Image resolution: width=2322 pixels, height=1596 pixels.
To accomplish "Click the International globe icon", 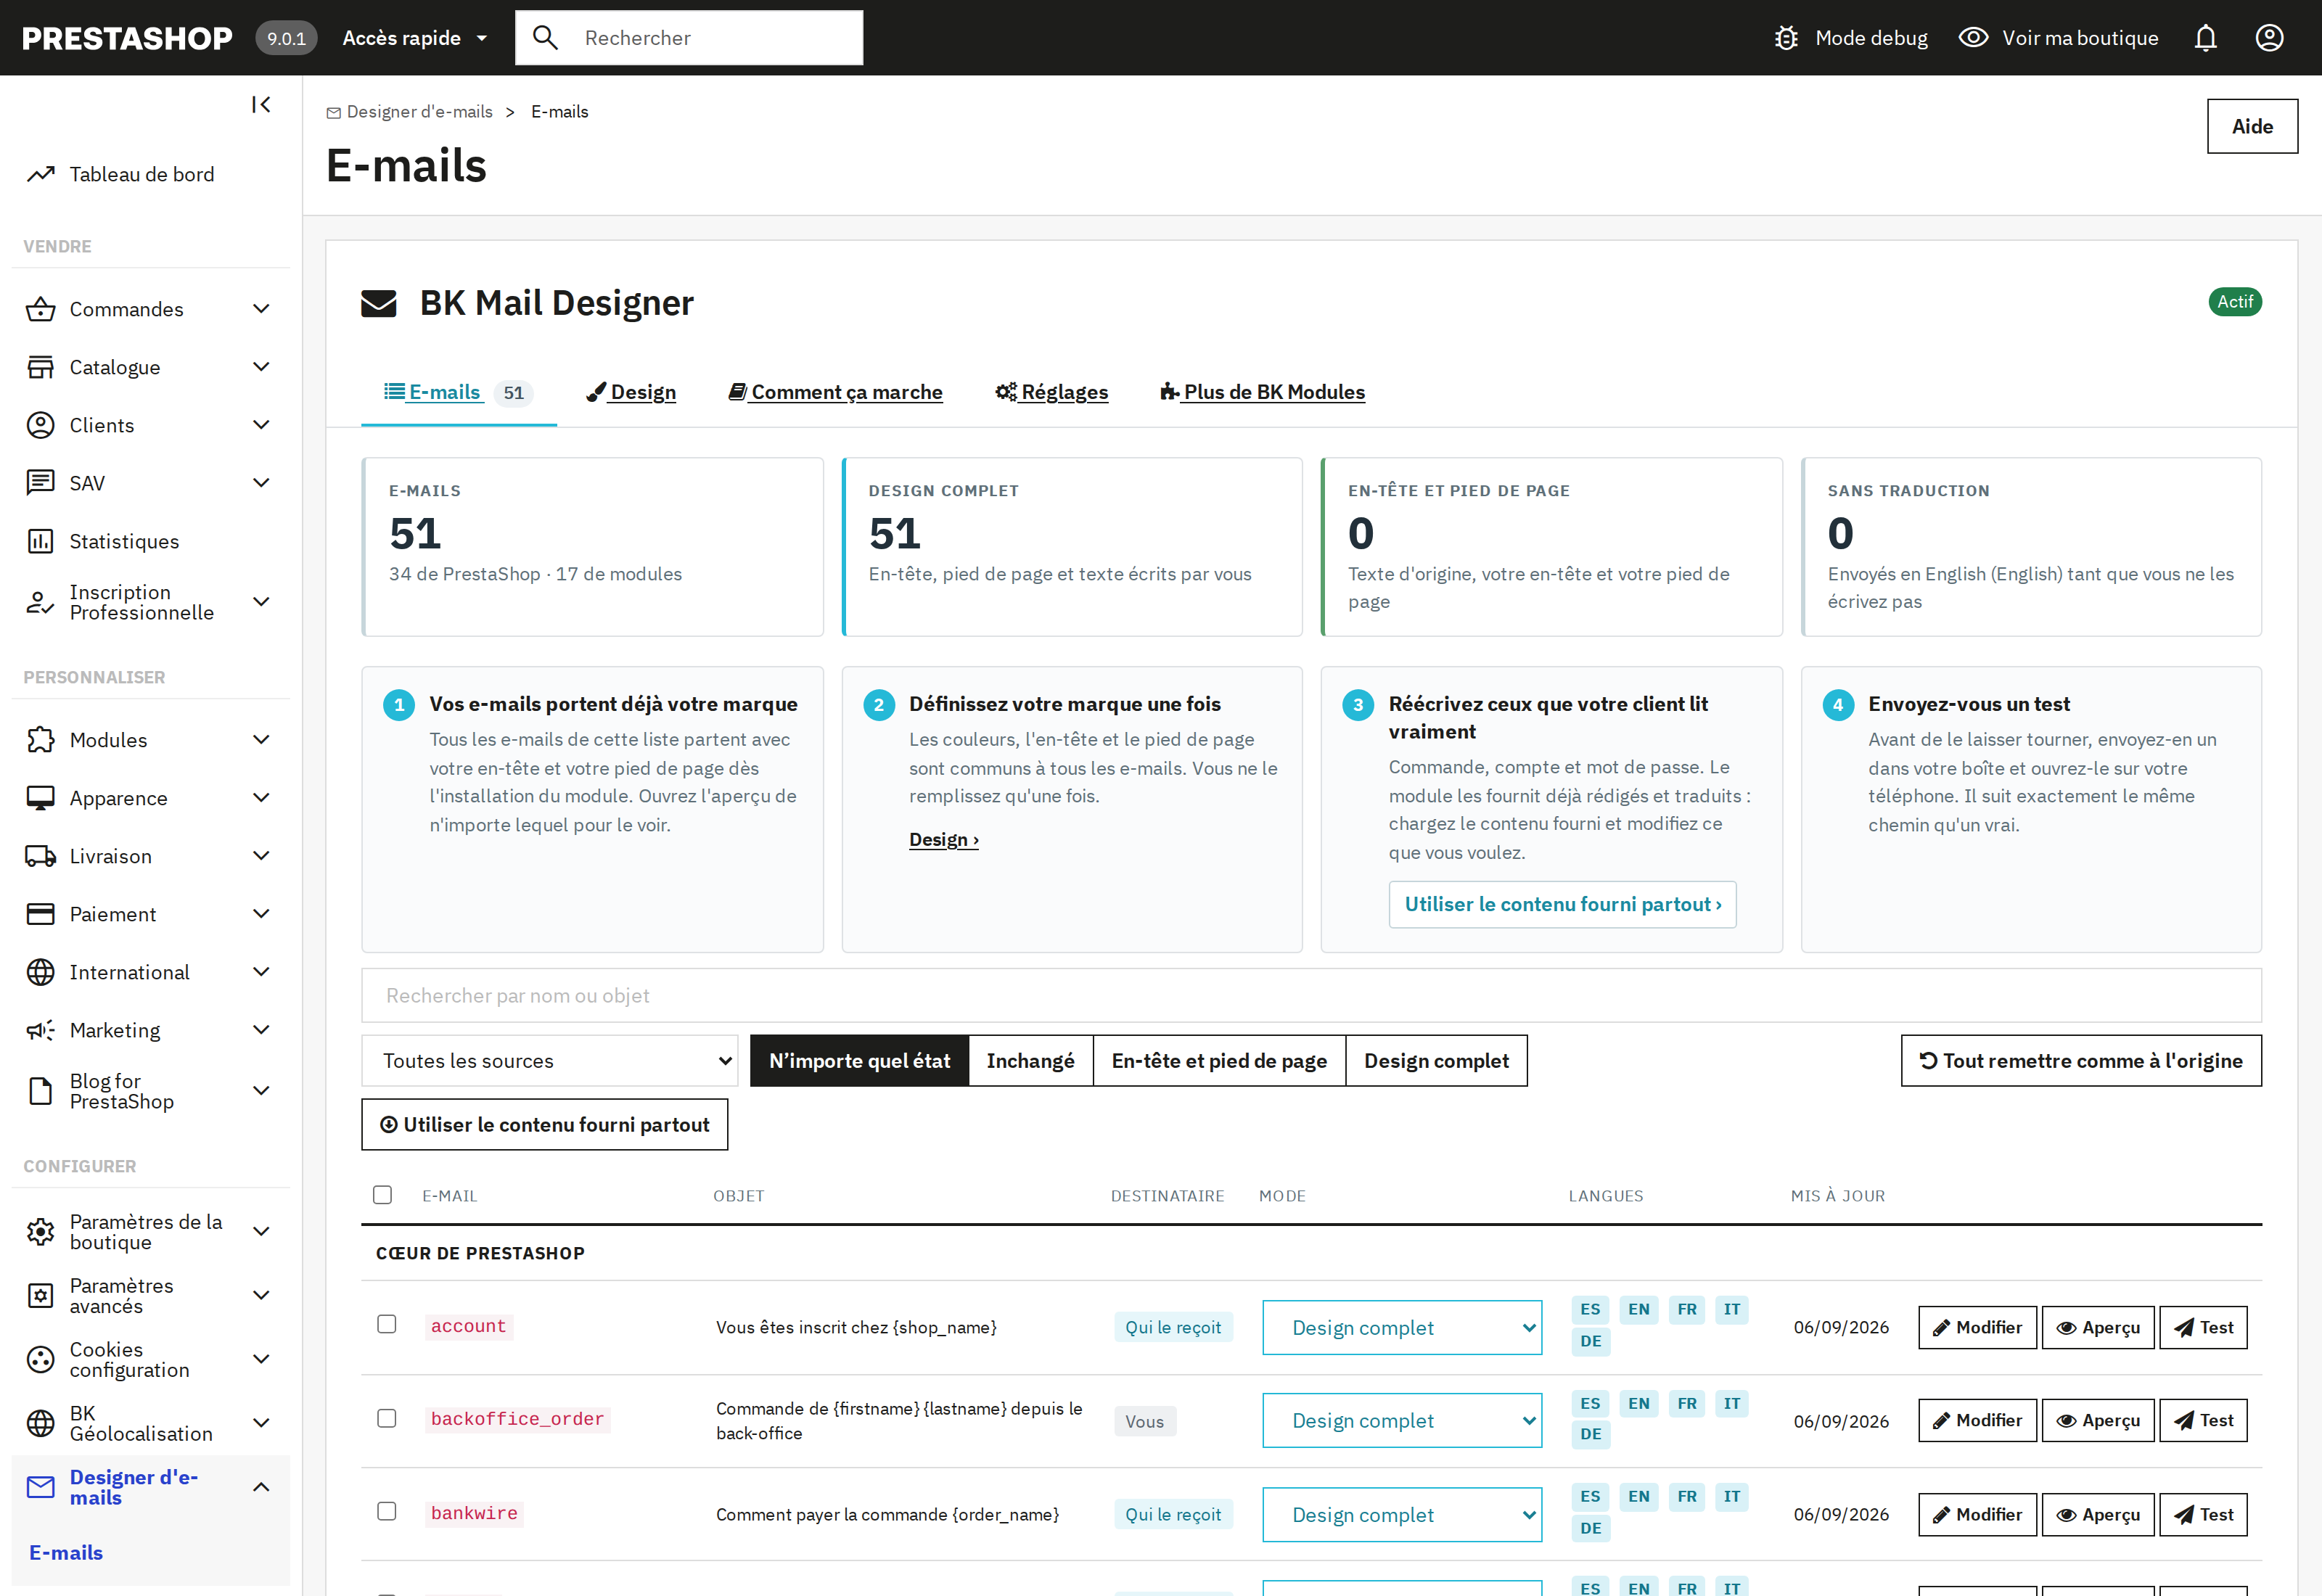I will point(41,972).
